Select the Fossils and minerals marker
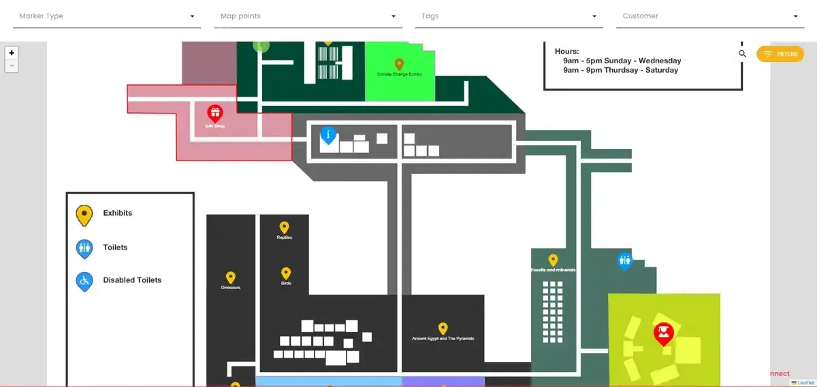The height and width of the screenshot is (387, 817). click(553, 260)
